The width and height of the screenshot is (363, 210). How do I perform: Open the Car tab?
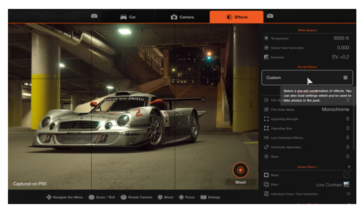[128, 17]
